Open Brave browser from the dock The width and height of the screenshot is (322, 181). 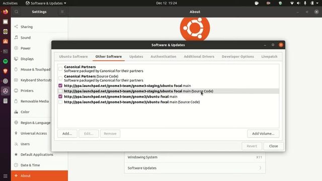click(x=6, y=71)
